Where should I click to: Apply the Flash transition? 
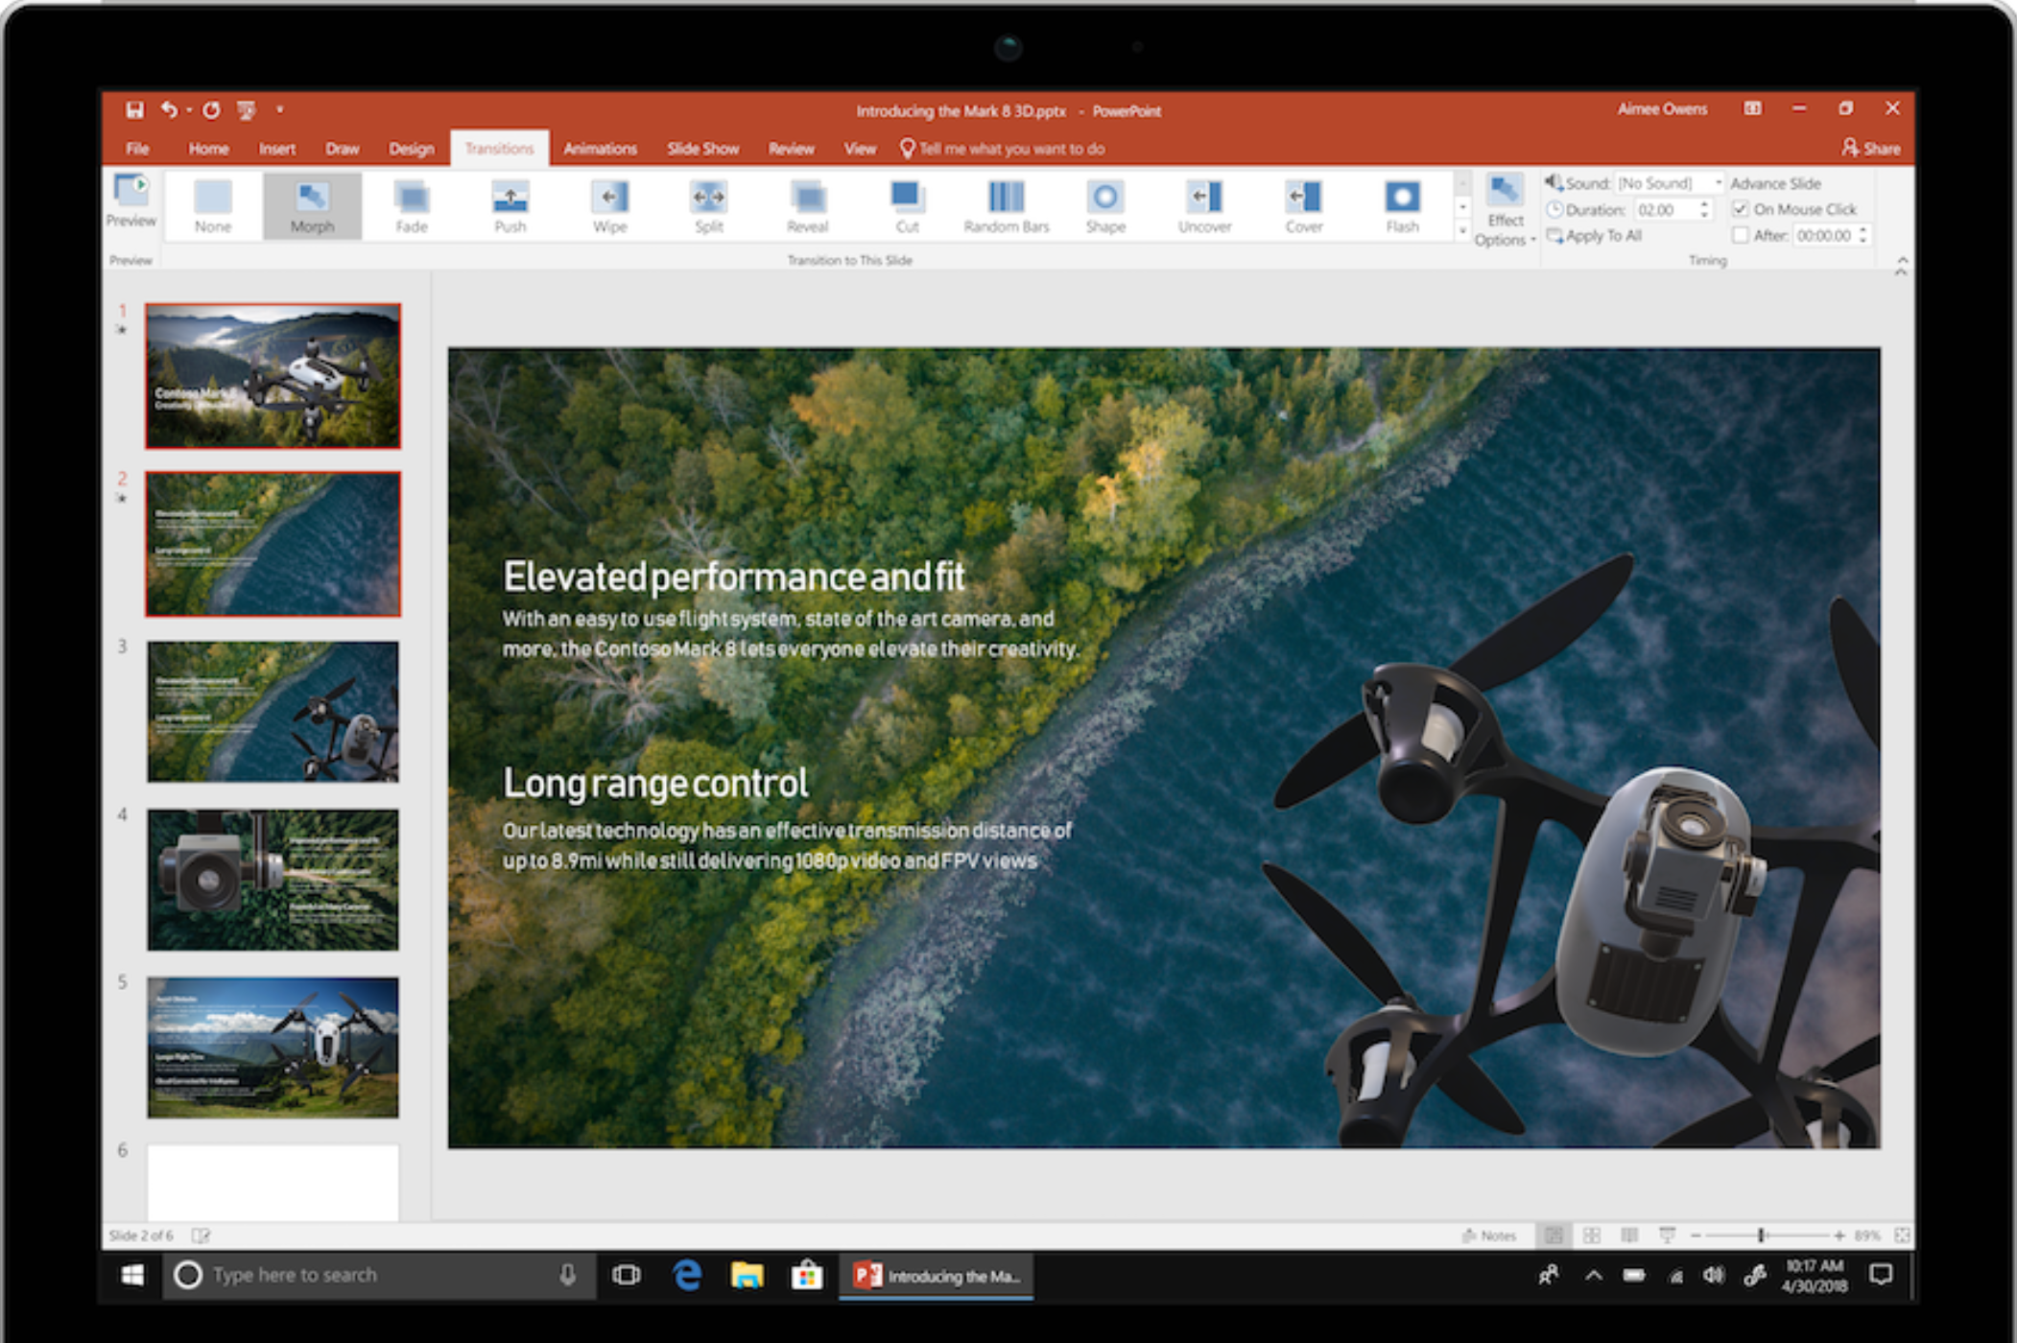pyautogui.click(x=1402, y=206)
